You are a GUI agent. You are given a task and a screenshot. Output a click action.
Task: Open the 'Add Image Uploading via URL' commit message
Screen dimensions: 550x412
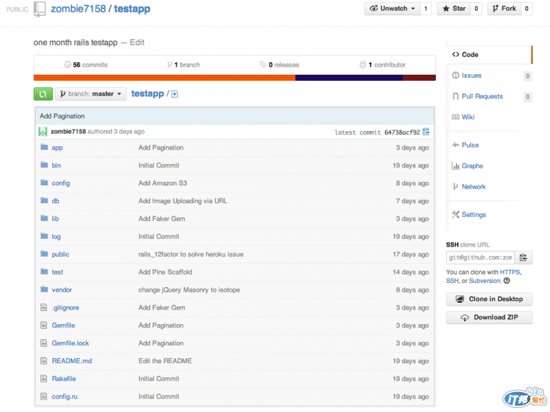pyautogui.click(x=183, y=201)
